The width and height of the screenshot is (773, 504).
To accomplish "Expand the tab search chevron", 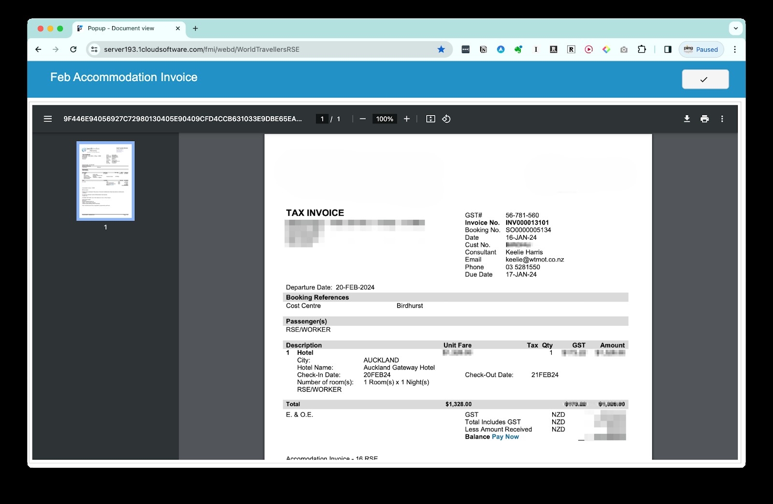I will (x=735, y=29).
